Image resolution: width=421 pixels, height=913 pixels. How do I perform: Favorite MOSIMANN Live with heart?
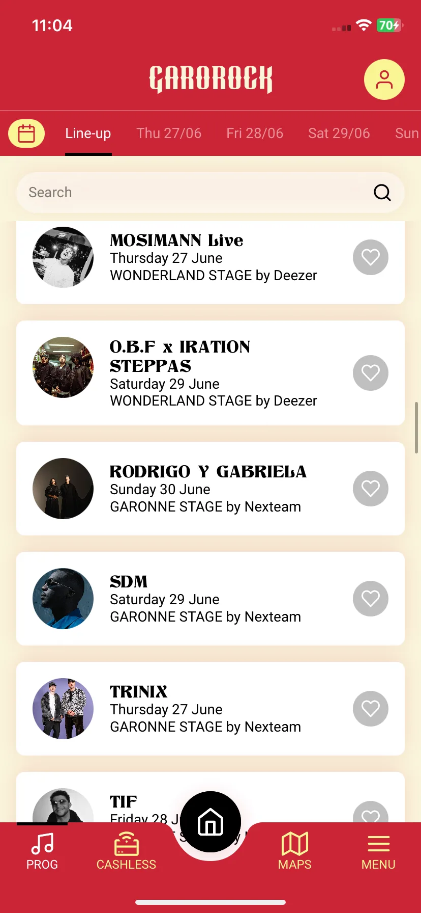tap(371, 257)
